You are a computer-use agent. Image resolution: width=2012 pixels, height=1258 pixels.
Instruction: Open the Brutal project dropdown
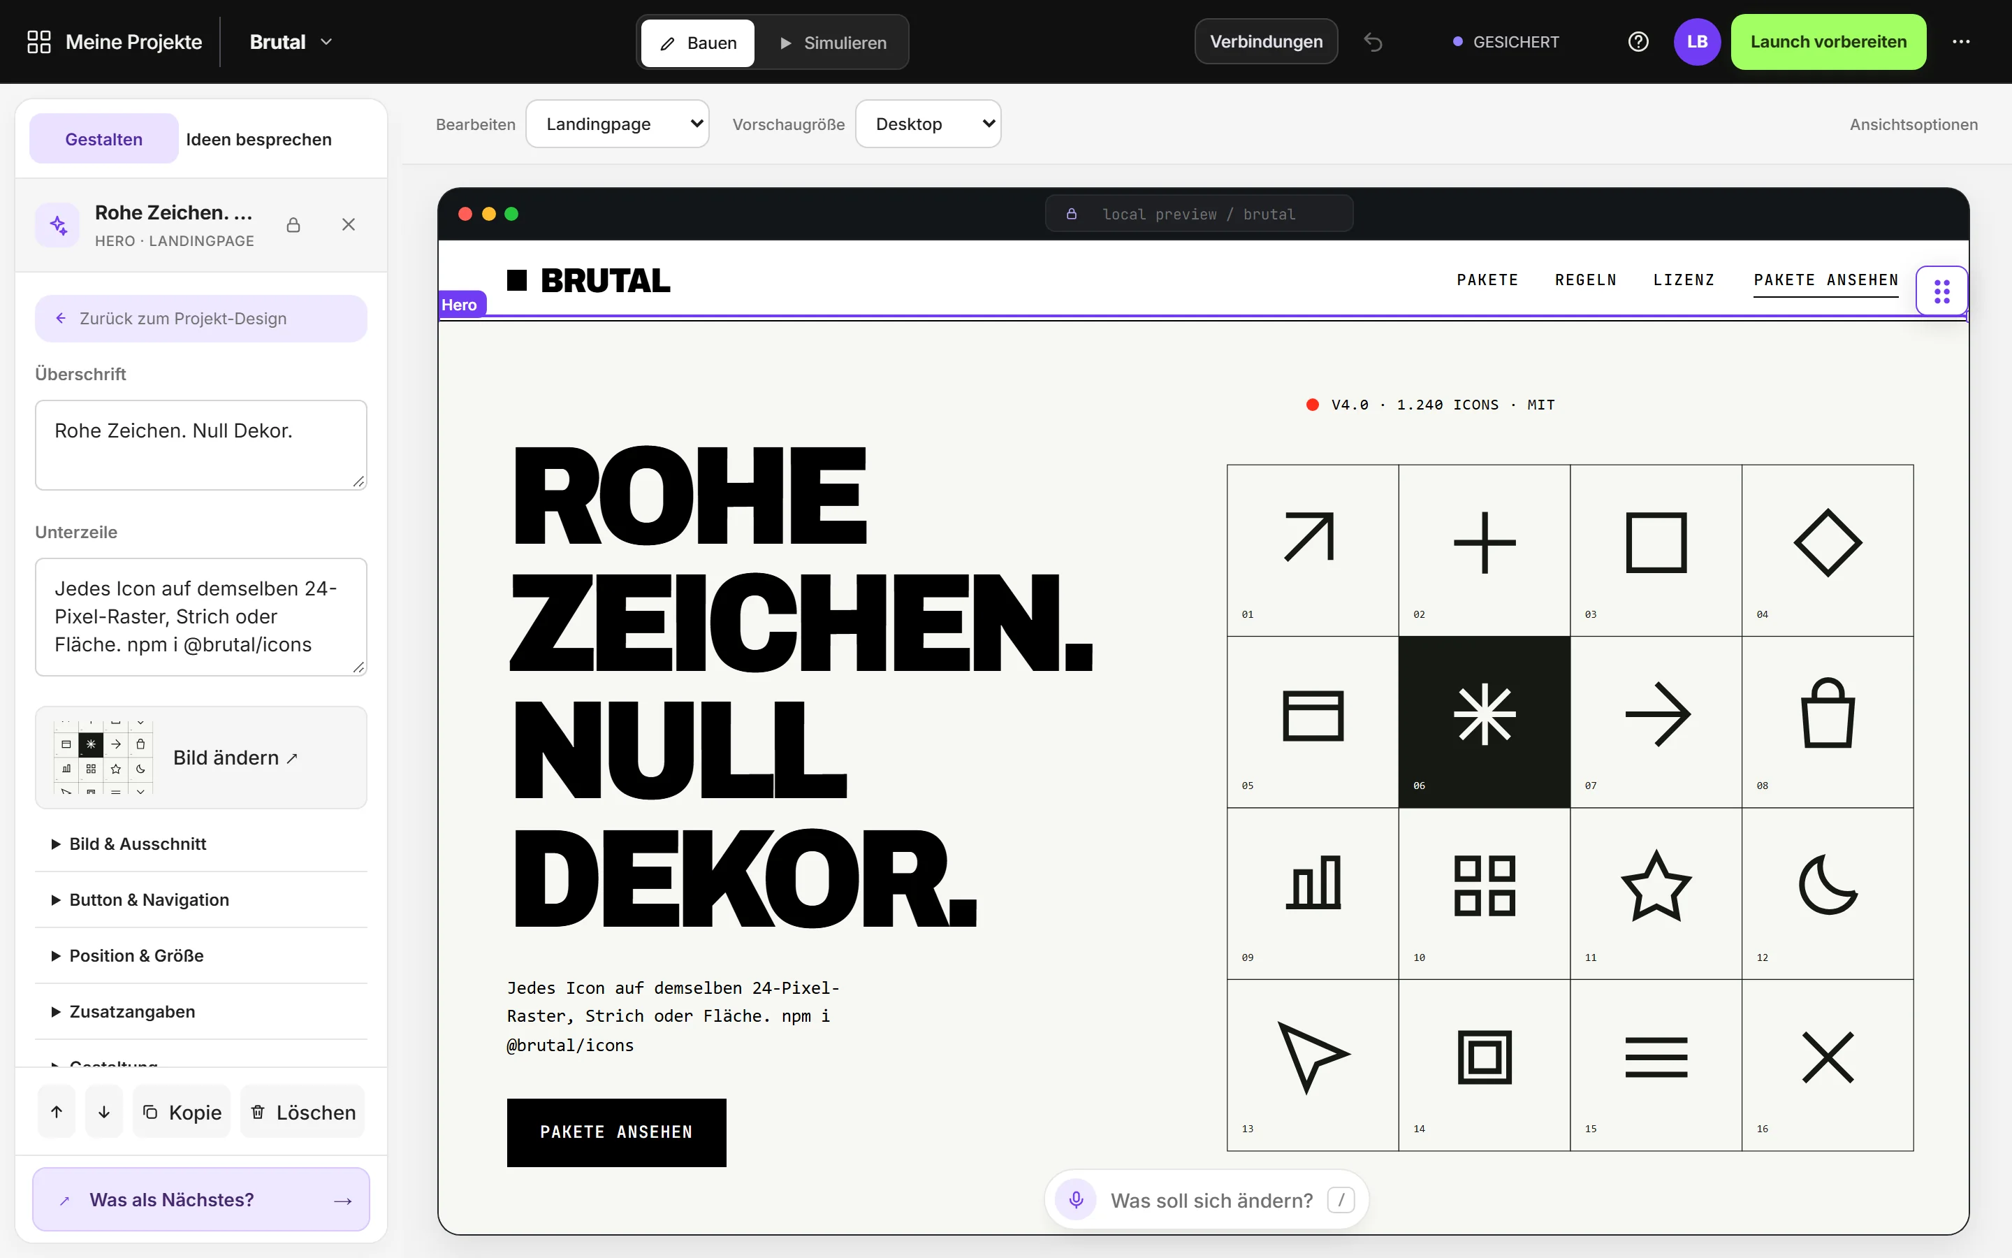pos(291,42)
